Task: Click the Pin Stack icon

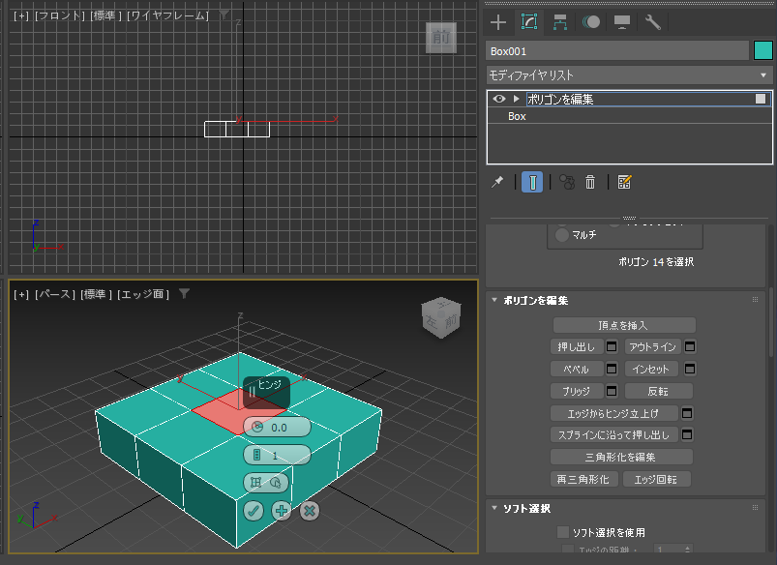Action: tap(497, 183)
